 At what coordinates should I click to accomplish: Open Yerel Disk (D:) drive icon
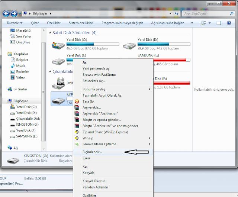129,46
